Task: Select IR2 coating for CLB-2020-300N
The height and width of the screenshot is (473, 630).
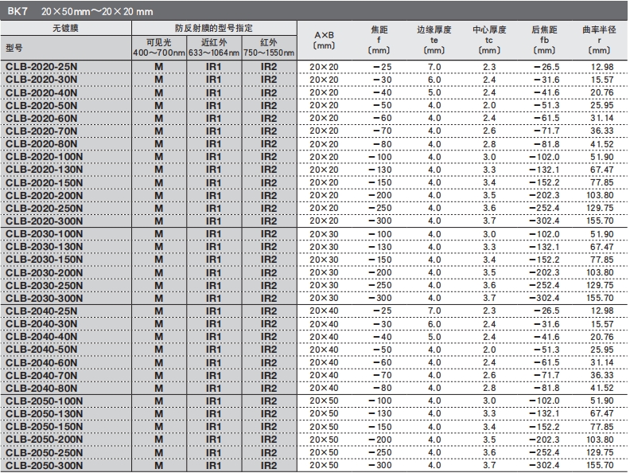Action: pos(269,221)
